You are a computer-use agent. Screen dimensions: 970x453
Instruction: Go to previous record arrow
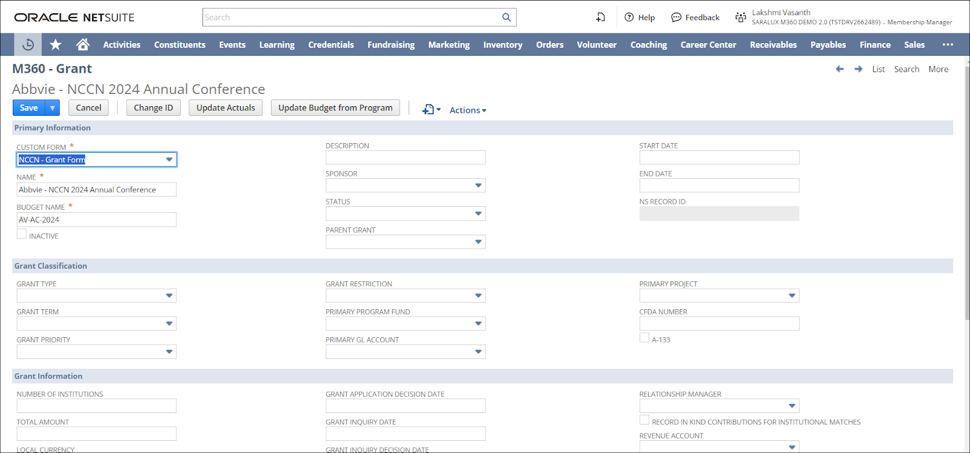tap(840, 69)
